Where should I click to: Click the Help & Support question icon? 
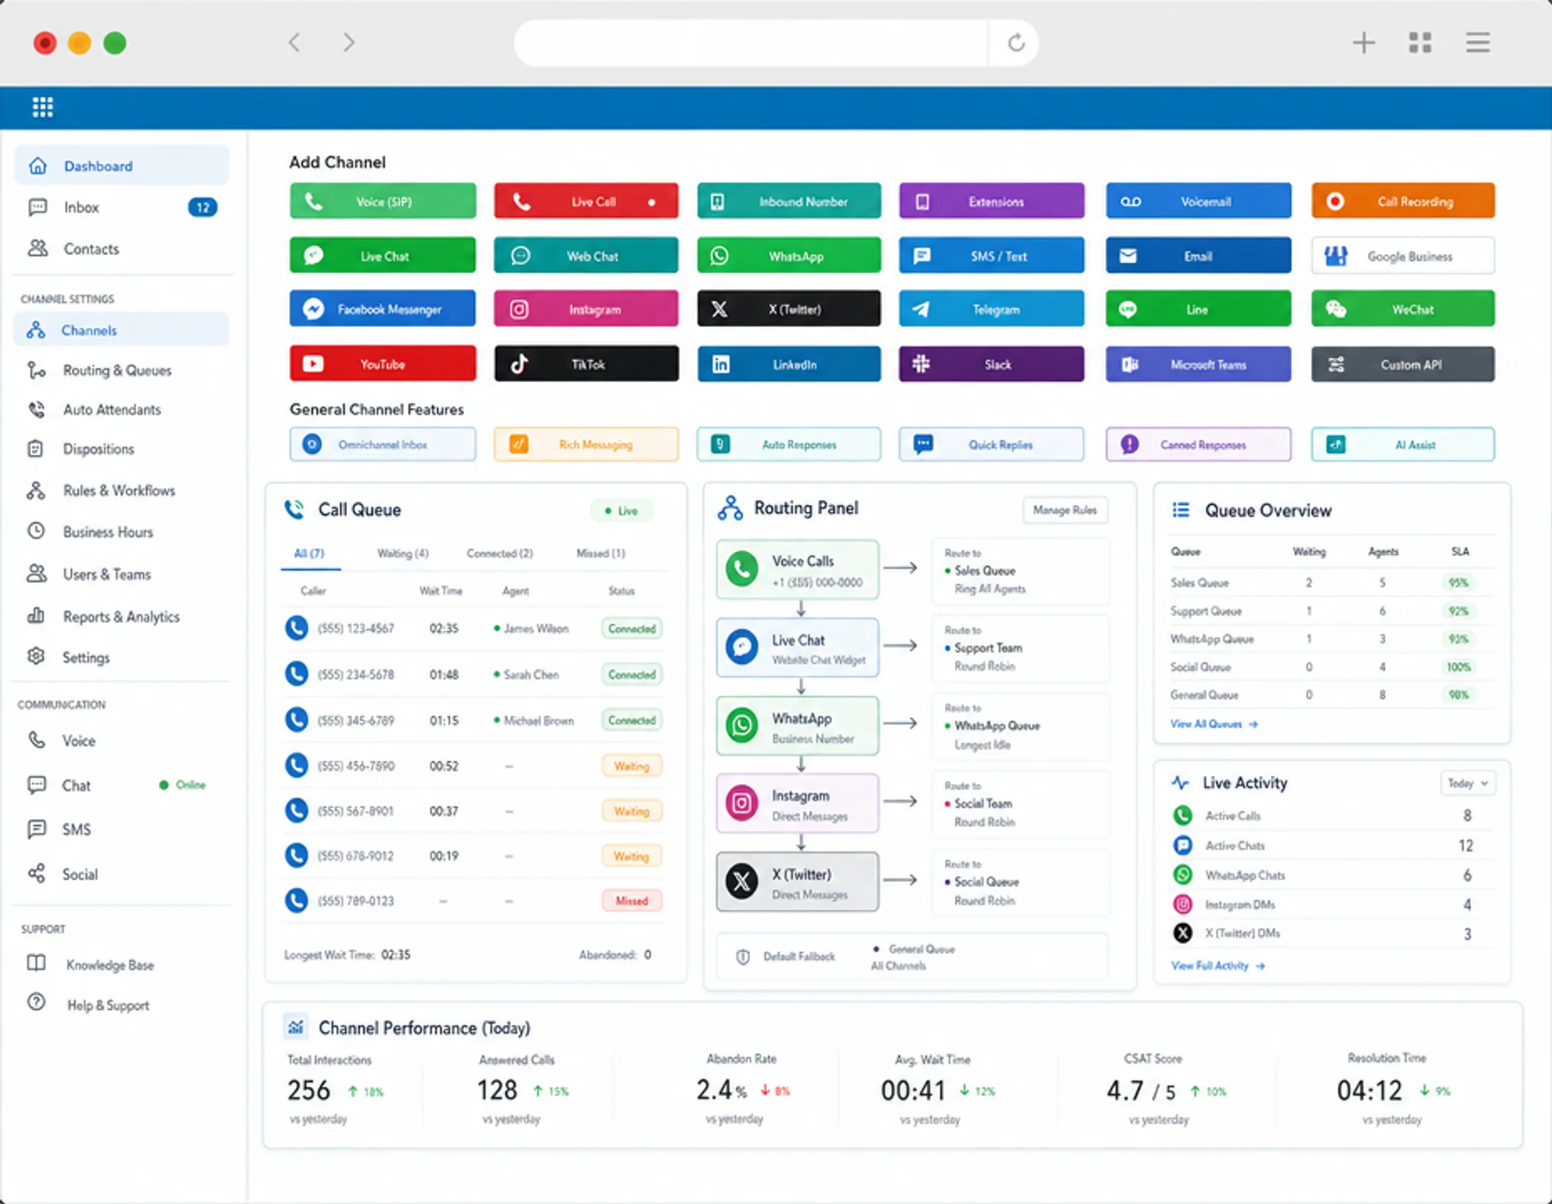point(36,1003)
